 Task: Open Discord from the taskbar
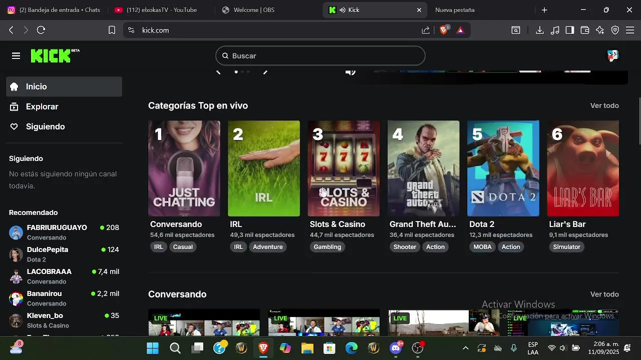[x=396, y=348]
